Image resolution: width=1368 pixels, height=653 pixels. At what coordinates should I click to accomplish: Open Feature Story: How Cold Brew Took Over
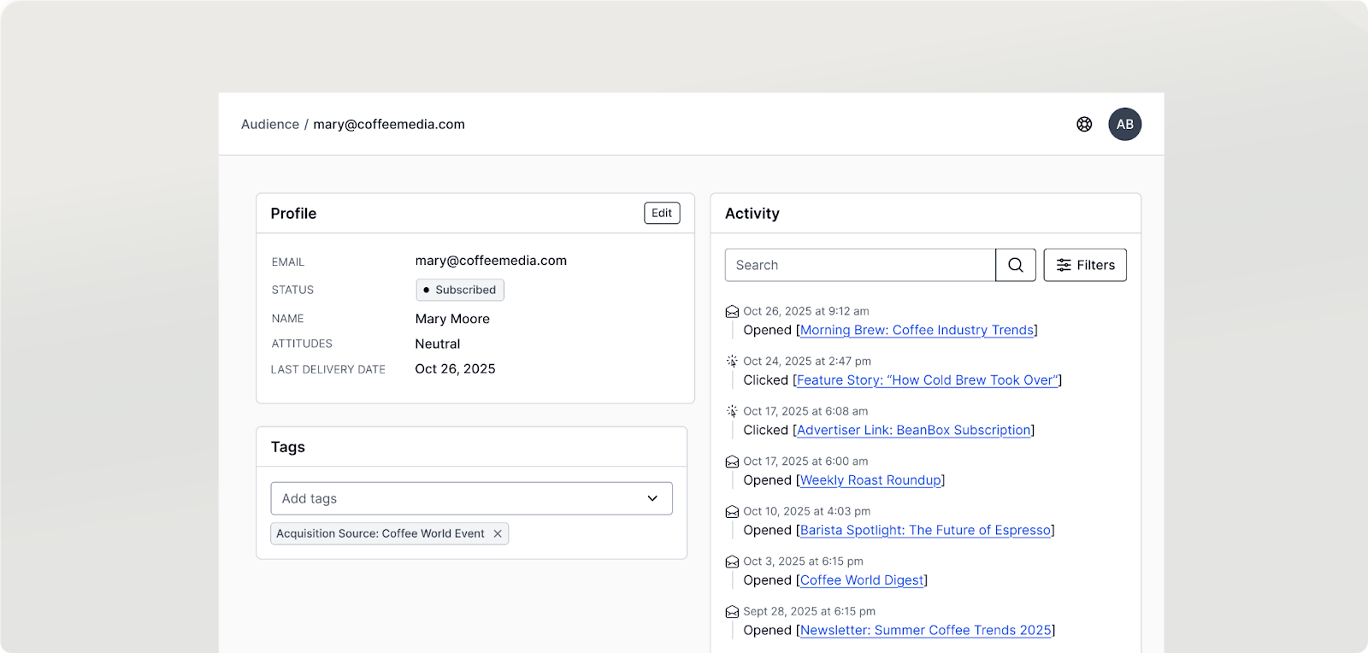point(928,380)
